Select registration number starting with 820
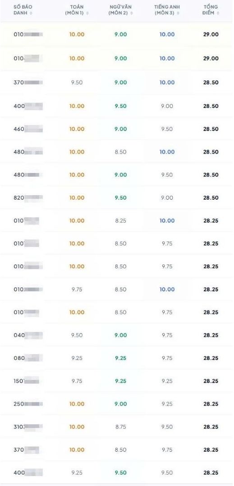The width and height of the screenshot is (234, 486). click(28, 198)
